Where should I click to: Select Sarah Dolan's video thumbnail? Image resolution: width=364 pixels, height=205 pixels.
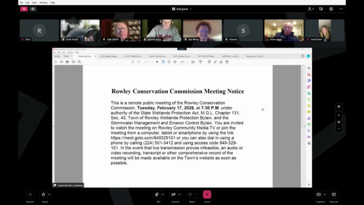coord(324,30)
